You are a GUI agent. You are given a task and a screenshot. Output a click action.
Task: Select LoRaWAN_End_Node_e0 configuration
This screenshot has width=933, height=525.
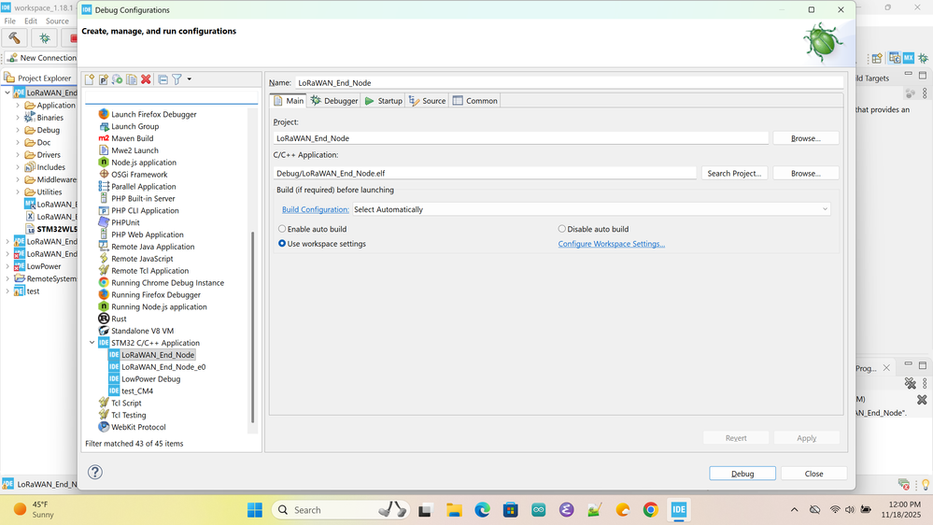click(163, 367)
